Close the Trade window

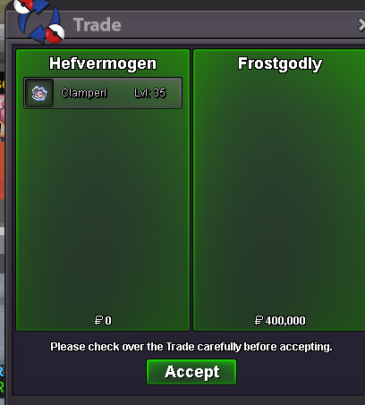(361, 25)
